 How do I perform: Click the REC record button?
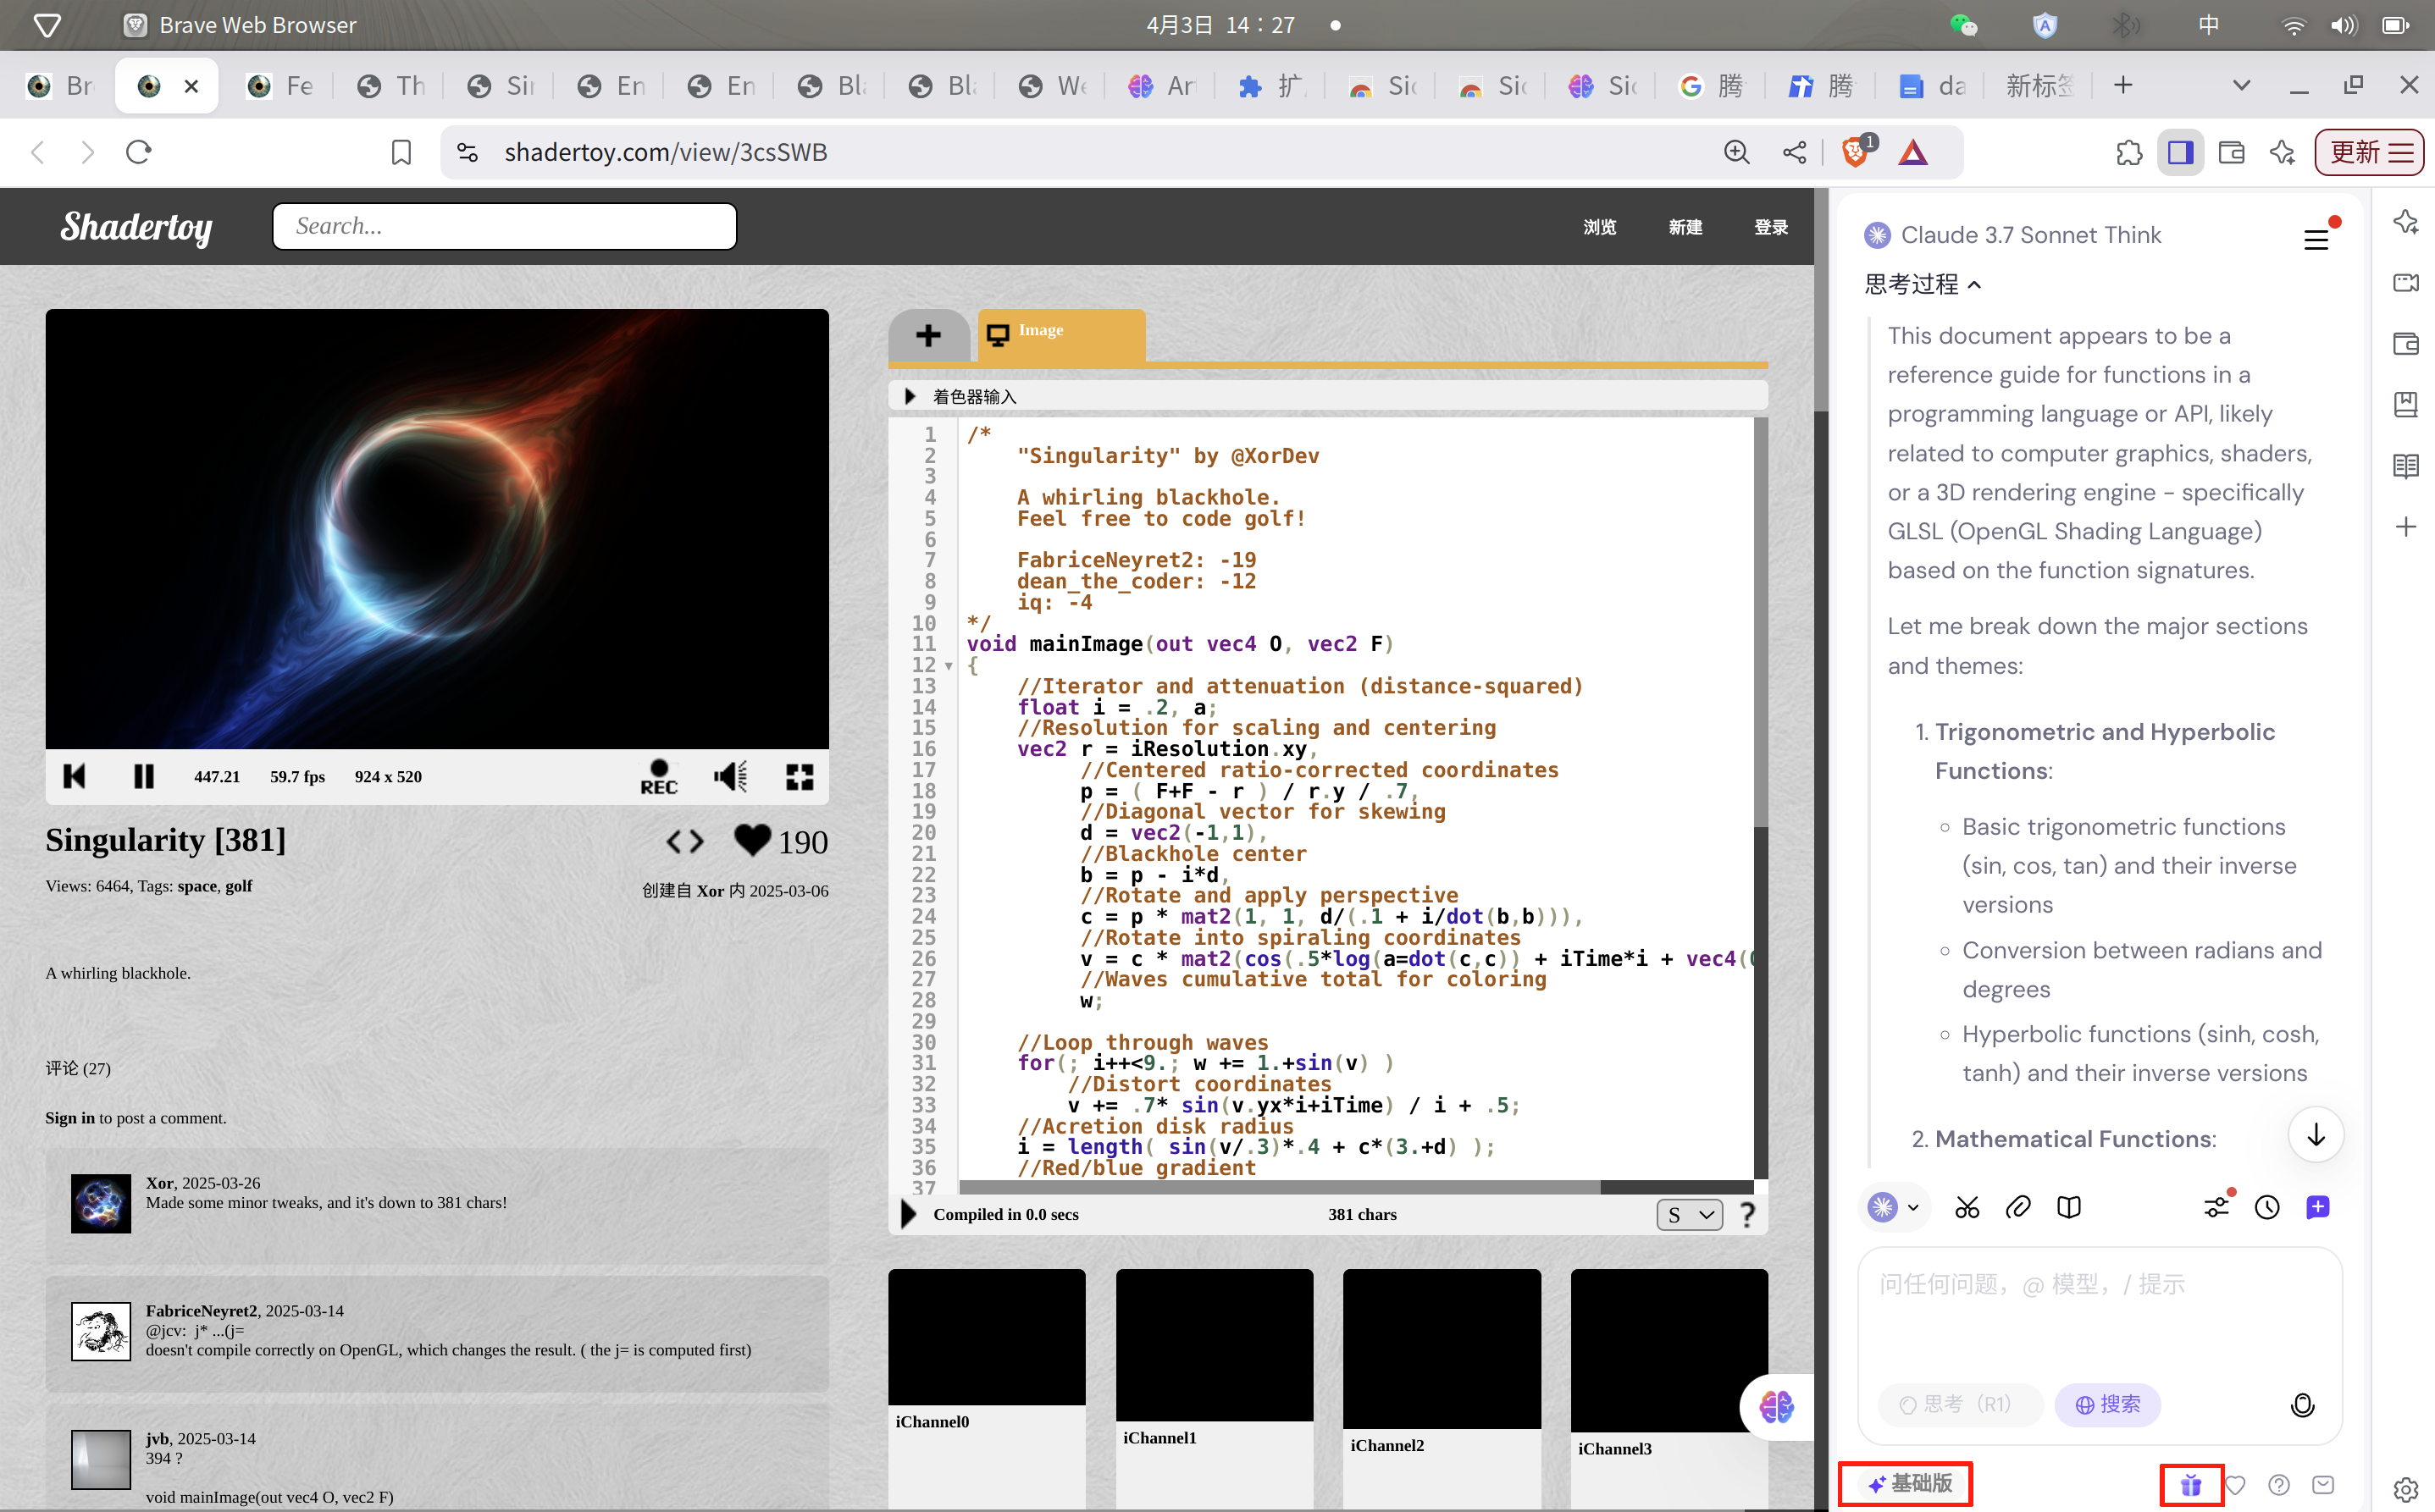click(658, 777)
